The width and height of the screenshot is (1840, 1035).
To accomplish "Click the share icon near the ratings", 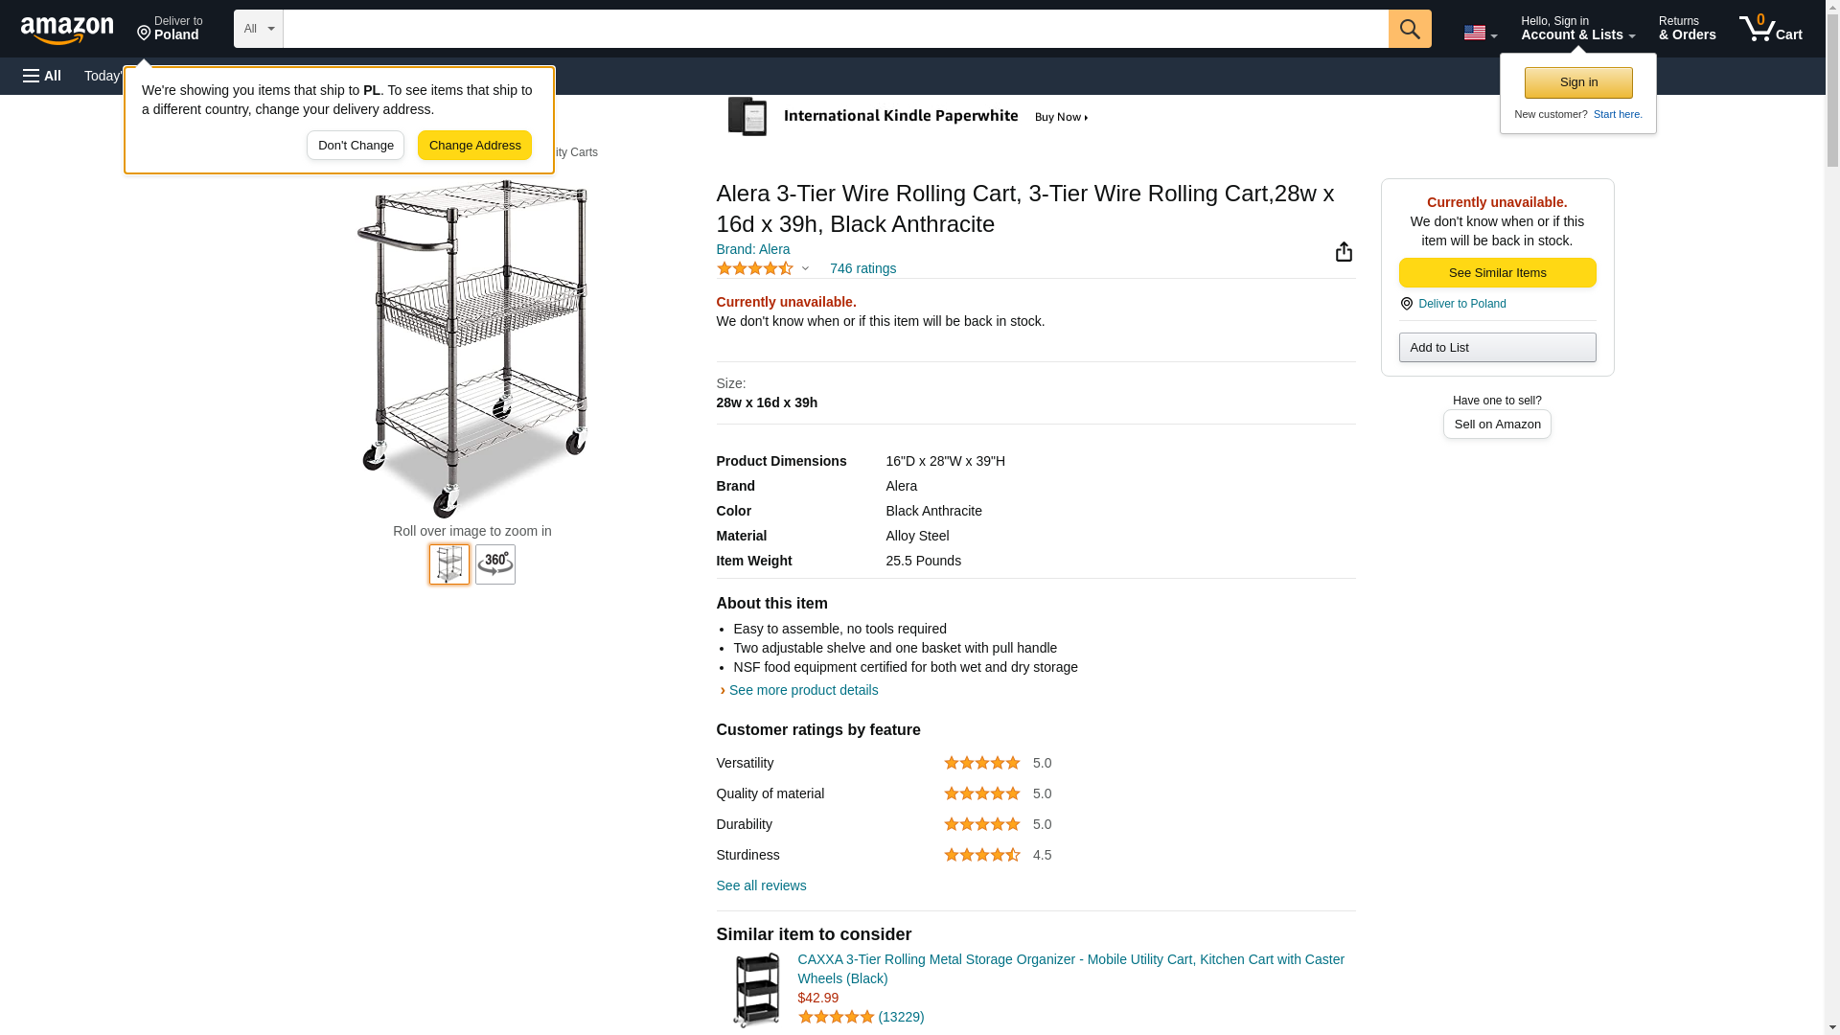I will coord(1344,252).
